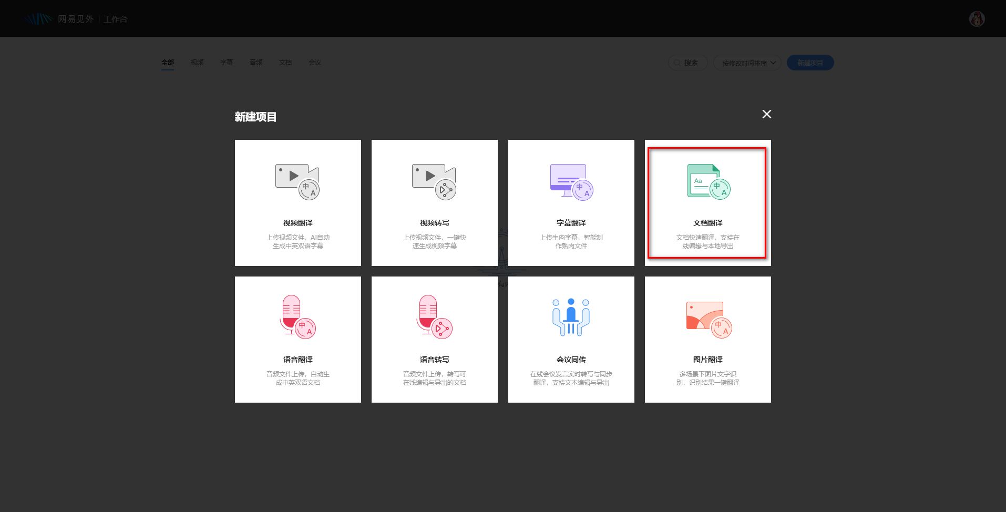Click description 在线会议发言实时转写与同步翻译
1006x512 pixels.
pyautogui.click(x=571, y=378)
